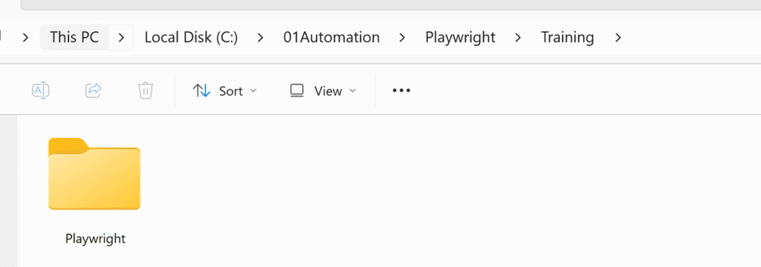Expand chevron after Playwright breadcrumb
This screenshot has height=267, width=761.
pos(518,38)
